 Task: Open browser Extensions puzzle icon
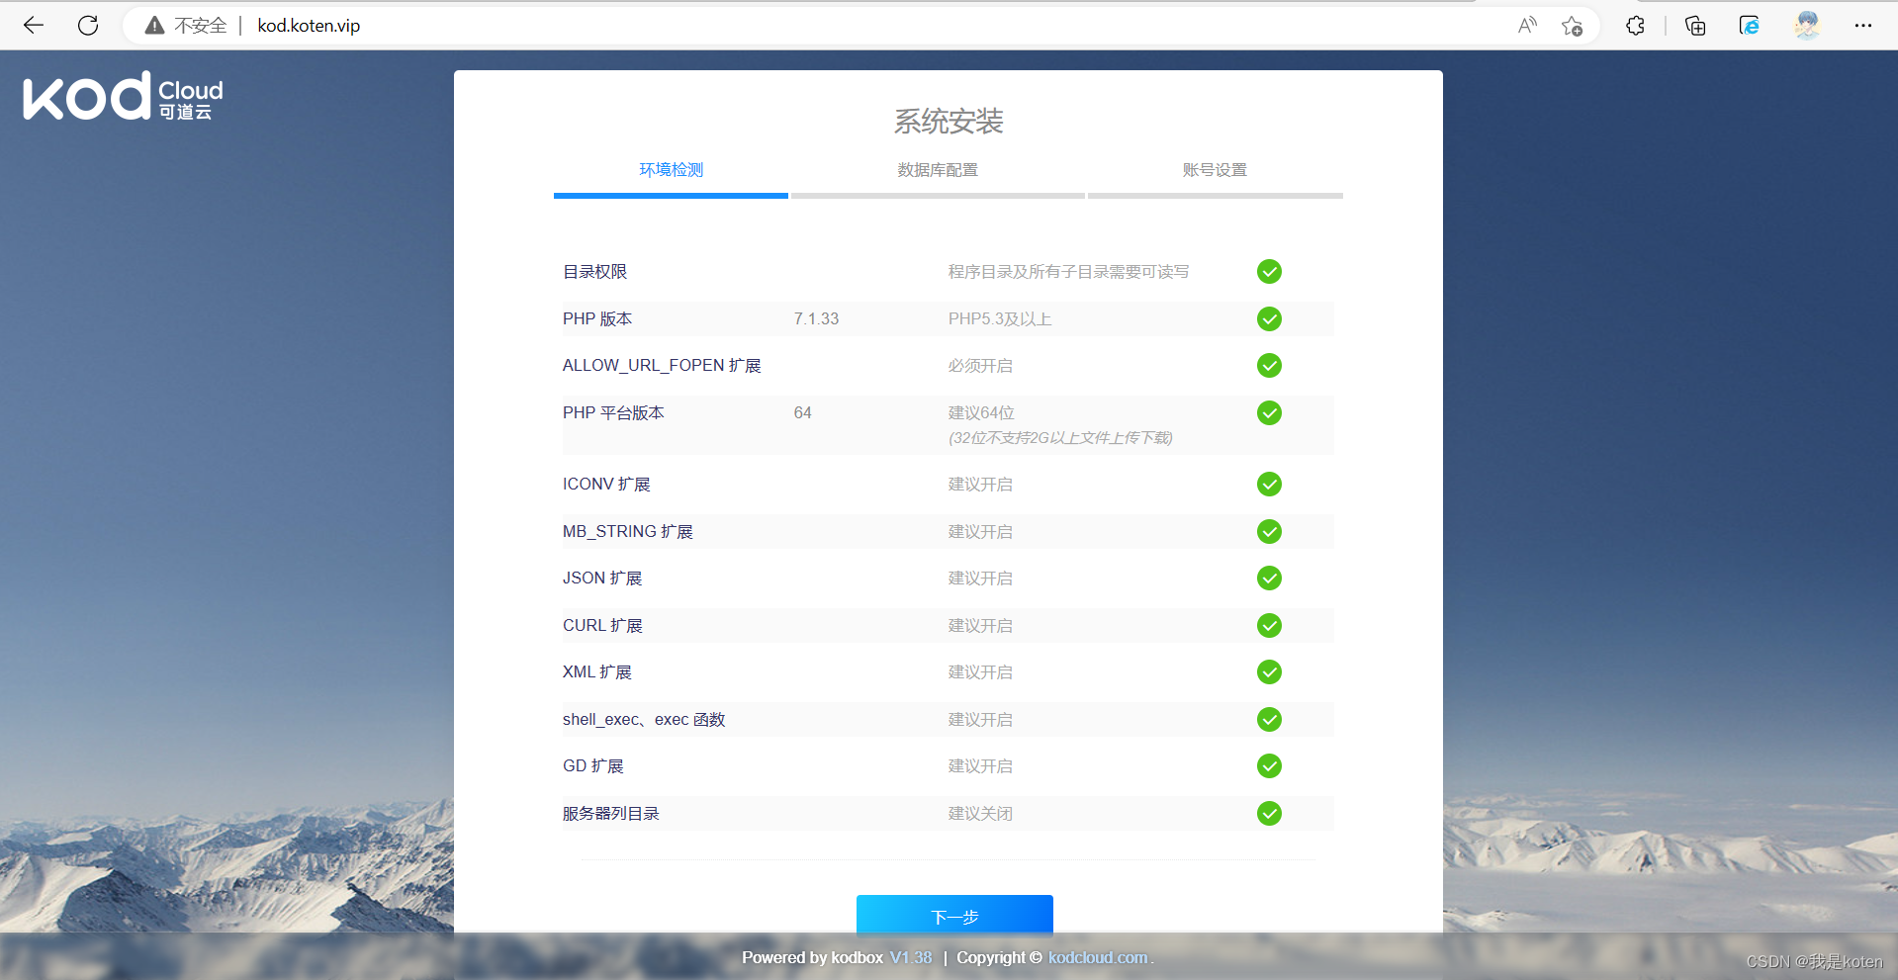[1635, 26]
